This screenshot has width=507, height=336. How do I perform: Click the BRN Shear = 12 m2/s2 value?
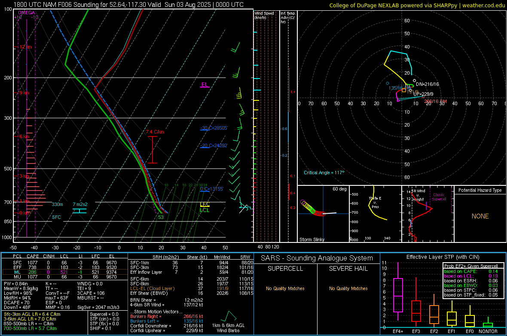click(167, 300)
